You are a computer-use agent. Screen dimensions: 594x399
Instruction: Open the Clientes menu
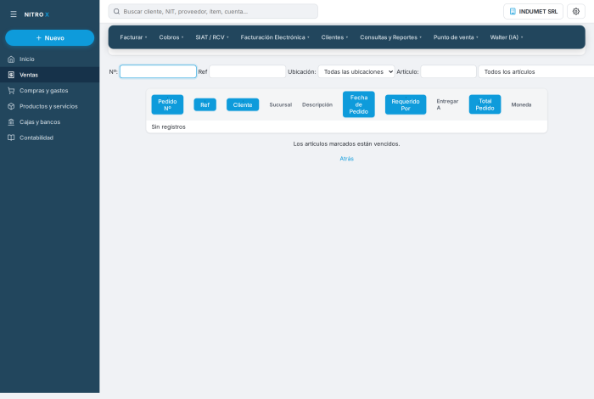coord(334,37)
